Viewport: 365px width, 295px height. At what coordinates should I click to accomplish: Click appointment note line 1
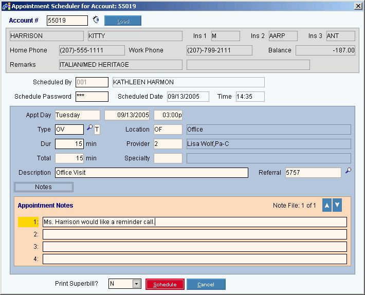[x=195, y=222]
